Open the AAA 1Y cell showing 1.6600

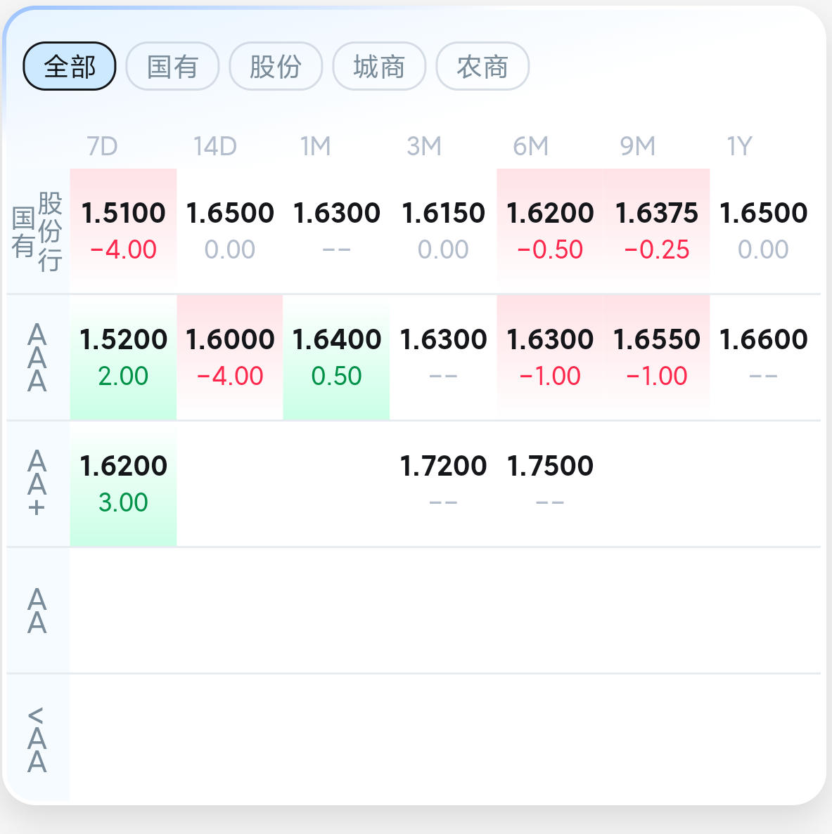(x=764, y=358)
